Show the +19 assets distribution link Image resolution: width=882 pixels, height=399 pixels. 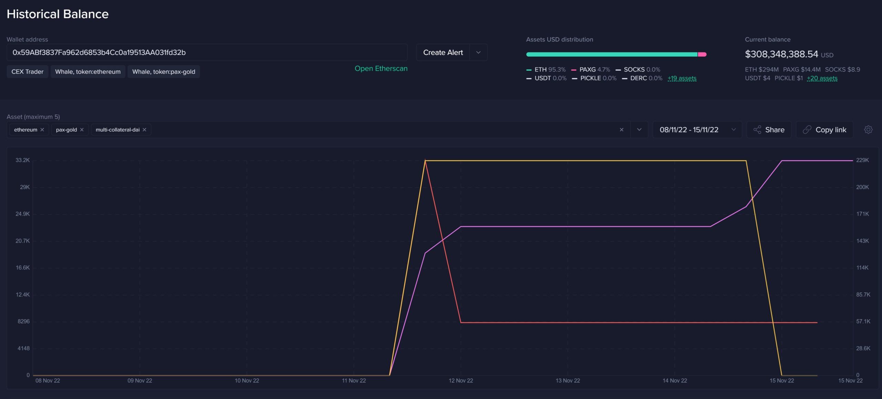(682, 78)
